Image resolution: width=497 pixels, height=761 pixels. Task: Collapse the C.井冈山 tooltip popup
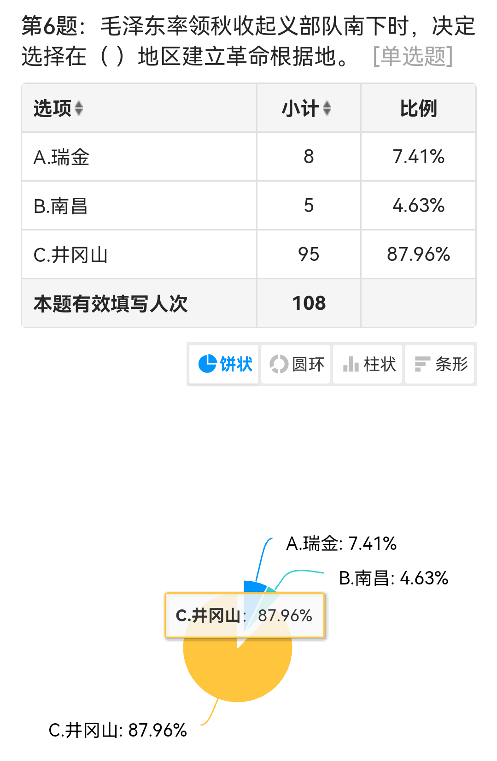coord(245,615)
